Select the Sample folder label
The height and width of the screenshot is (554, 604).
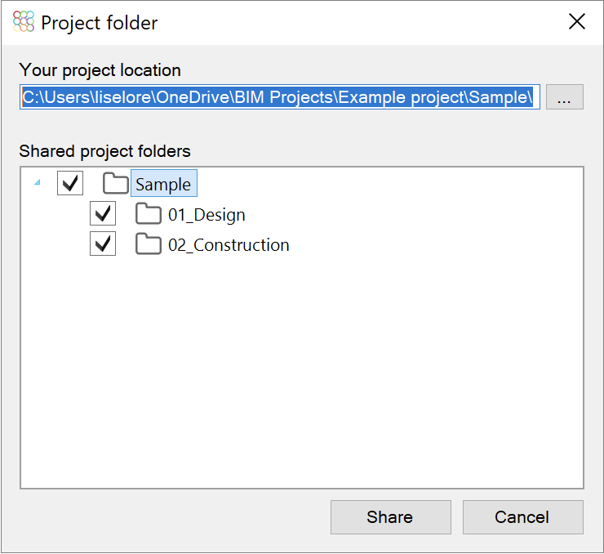[163, 185]
